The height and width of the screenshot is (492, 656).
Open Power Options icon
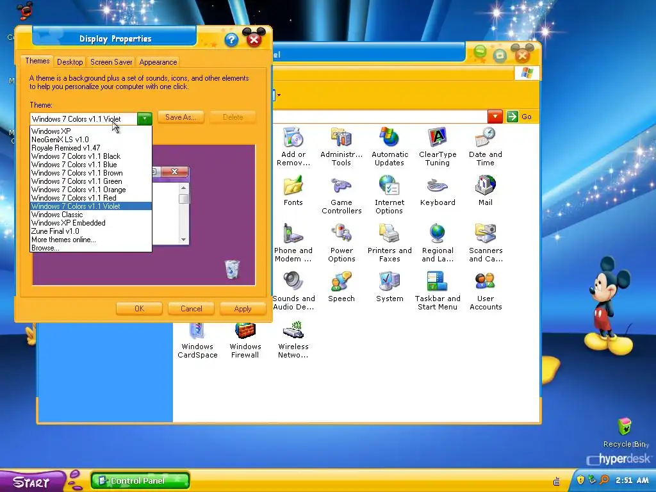click(x=341, y=234)
